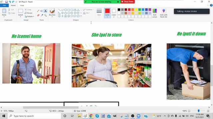213x119 pixels.
Task: Open the Rotate dropdown
Action: (x=29, y=17)
